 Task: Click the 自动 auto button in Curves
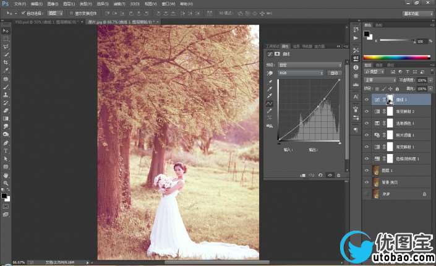pyautogui.click(x=334, y=73)
